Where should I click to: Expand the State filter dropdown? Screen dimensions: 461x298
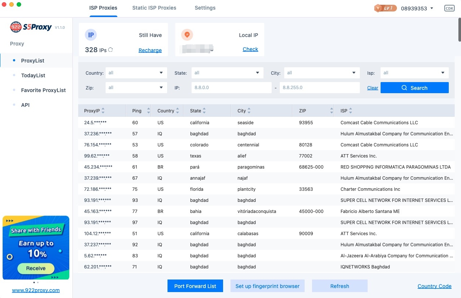click(227, 73)
